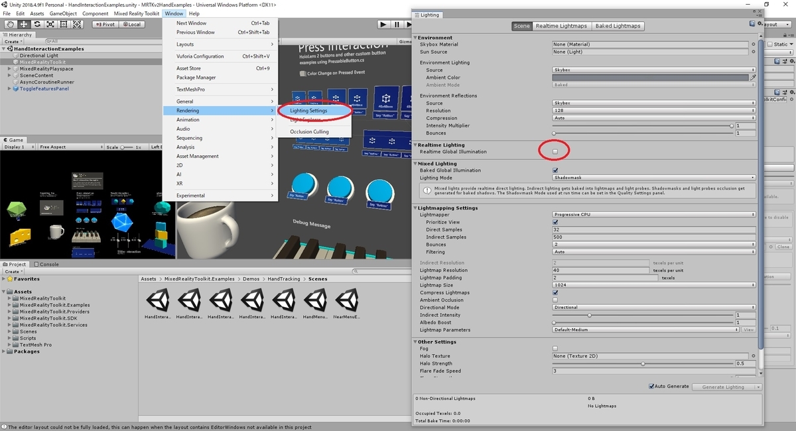Expand MixedRealityPlayspace in Hierarchy

[x=10, y=69]
